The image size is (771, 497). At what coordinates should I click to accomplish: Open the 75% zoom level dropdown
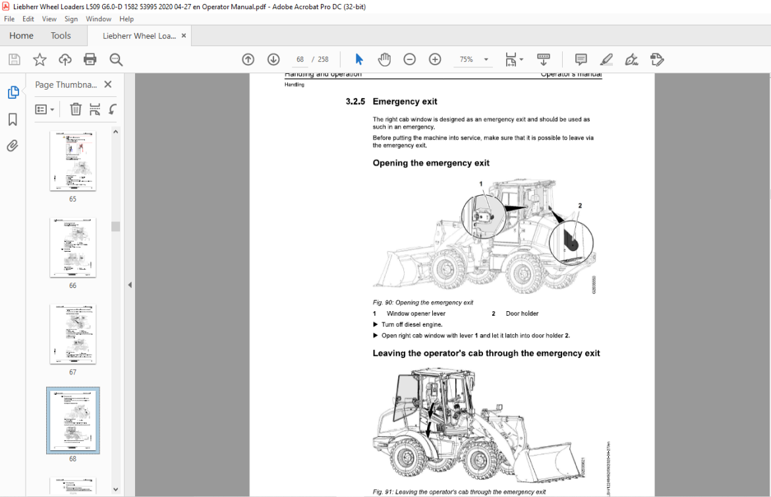click(x=486, y=59)
